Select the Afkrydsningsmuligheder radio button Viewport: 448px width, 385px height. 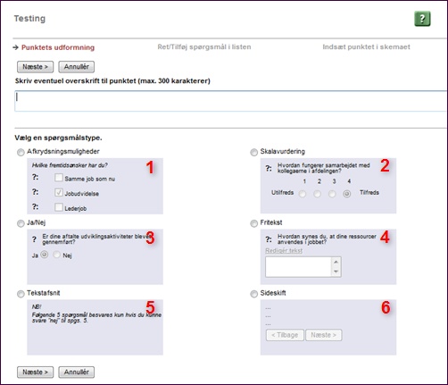tap(21, 153)
